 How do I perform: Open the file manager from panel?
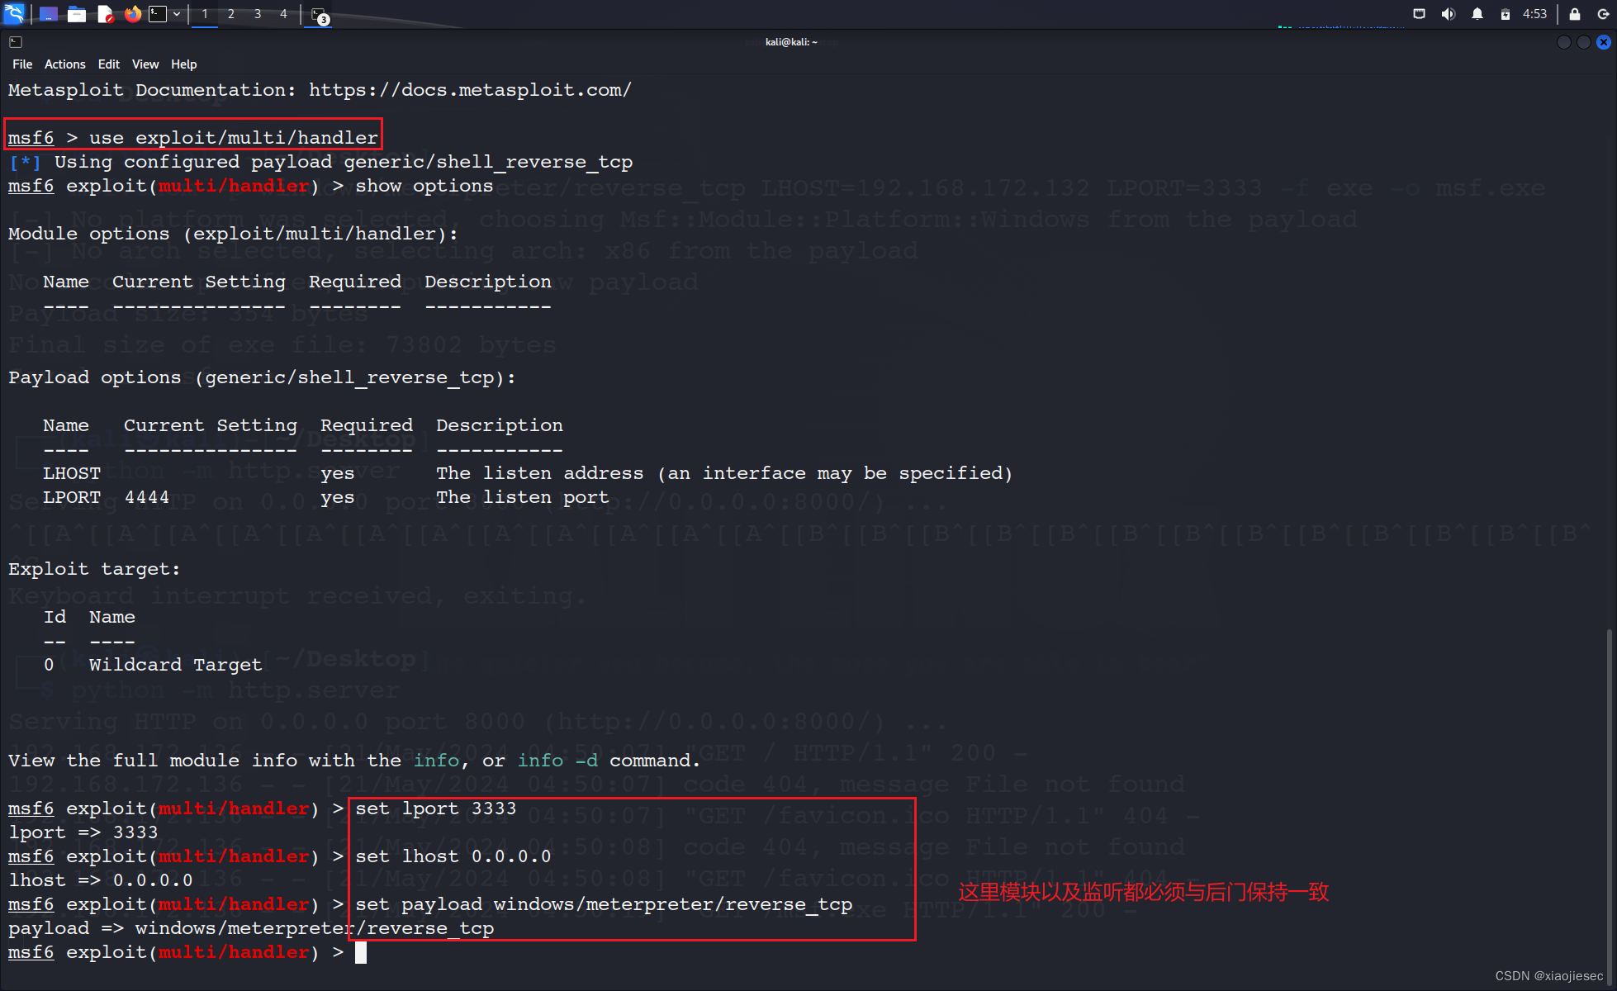pos(77,14)
